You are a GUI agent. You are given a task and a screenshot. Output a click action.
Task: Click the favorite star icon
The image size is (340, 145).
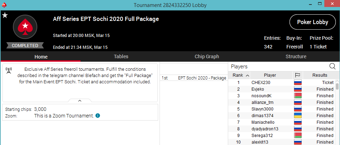tap(5, 15)
